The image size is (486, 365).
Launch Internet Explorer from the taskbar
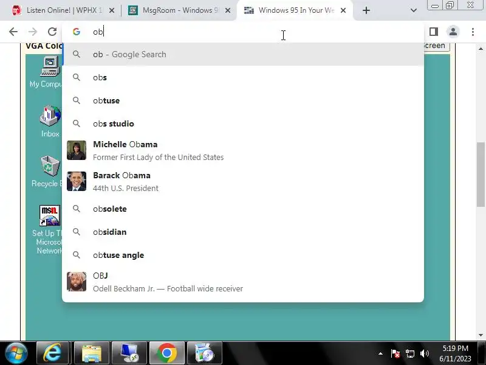tap(53, 353)
